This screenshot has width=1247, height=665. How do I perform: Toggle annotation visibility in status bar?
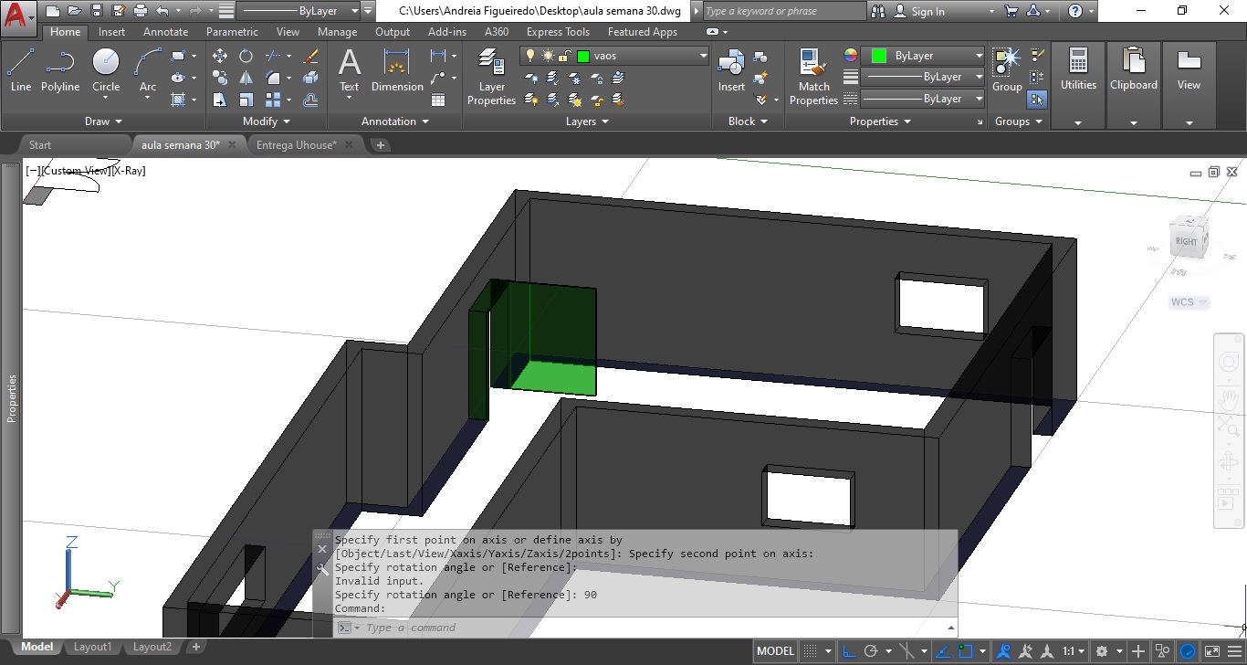pos(1004,651)
